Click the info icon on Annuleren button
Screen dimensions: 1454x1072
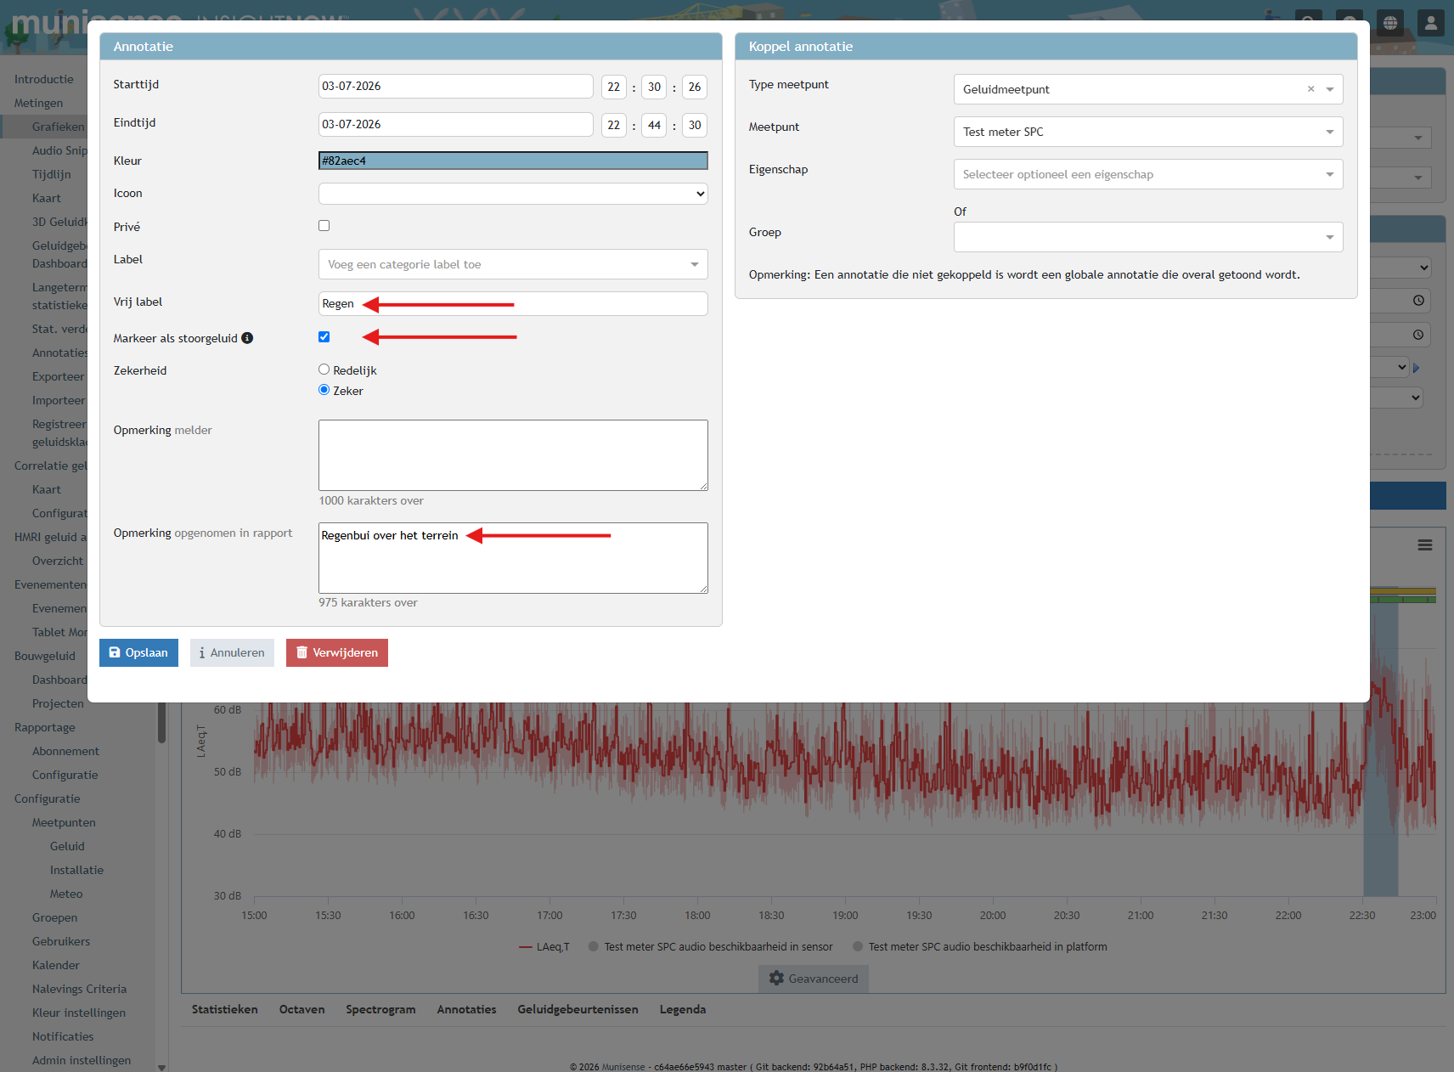(x=202, y=653)
